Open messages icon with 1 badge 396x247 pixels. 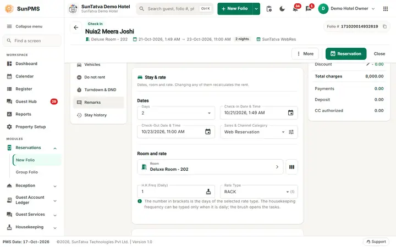point(309,9)
